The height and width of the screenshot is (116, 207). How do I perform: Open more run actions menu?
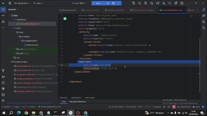tap(119, 3)
